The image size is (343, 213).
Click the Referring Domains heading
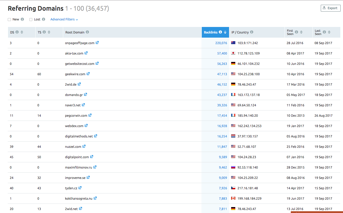pos(36,9)
